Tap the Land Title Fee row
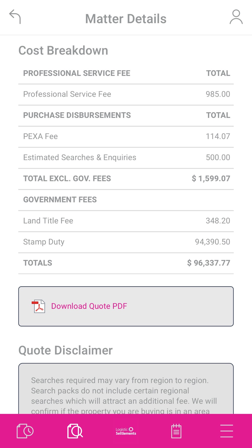Image resolution: width=252 pixels, height=448 pixels. click(126, 221)
